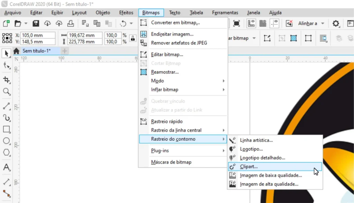Toggle the grid display icon

click(263, 23)
